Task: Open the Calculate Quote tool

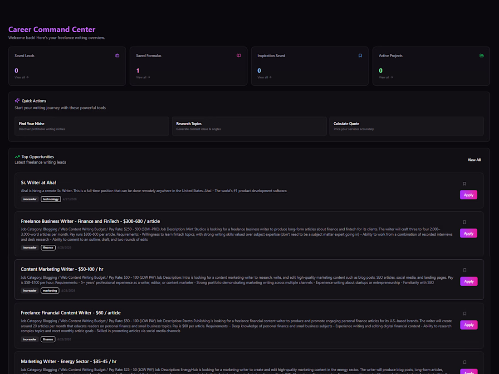Action: pos(406,126)
